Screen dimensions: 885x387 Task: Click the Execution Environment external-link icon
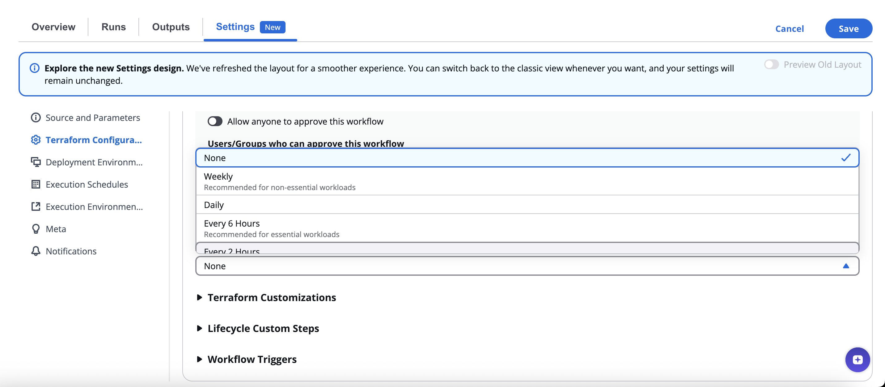pyautogui.click(x=36, y=206)
